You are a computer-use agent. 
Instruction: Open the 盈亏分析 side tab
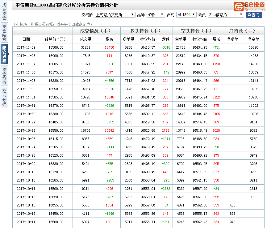4,97
